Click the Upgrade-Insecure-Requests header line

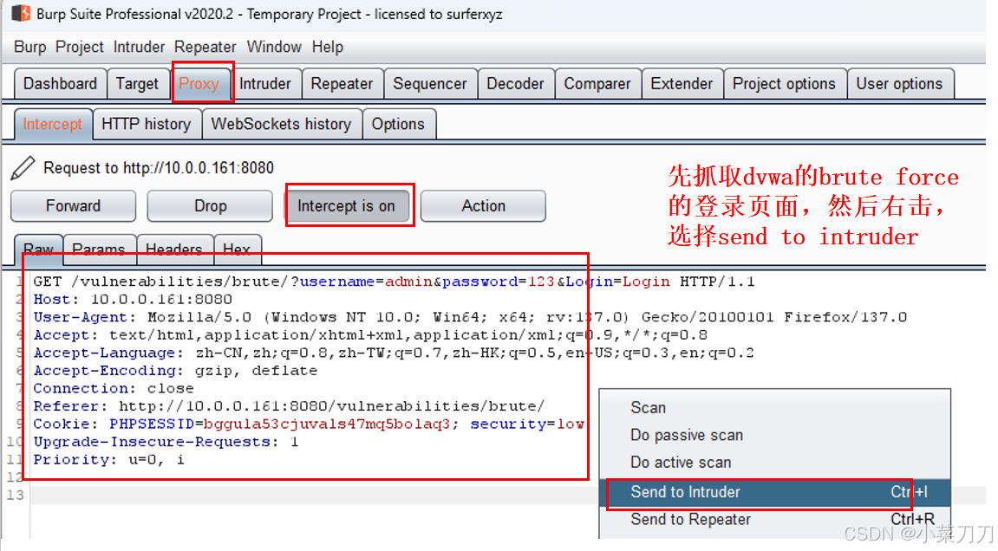pos(166,442)
